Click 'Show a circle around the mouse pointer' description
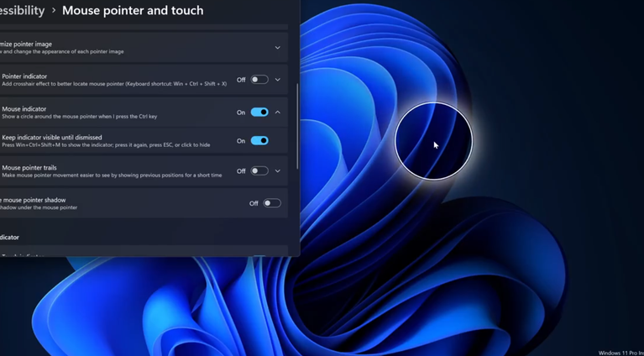Screen dimensions: 644x356 [x=79, y=117]
